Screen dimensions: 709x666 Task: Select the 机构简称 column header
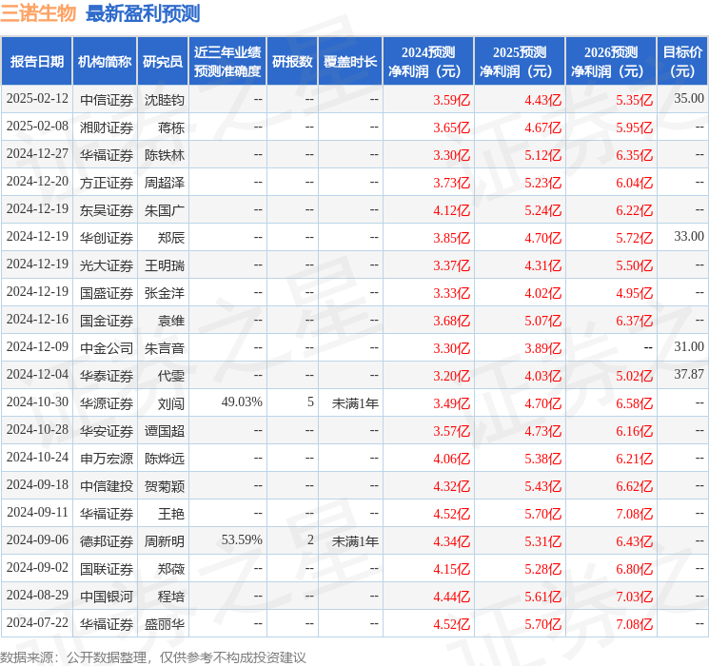[x=105, y=61]
